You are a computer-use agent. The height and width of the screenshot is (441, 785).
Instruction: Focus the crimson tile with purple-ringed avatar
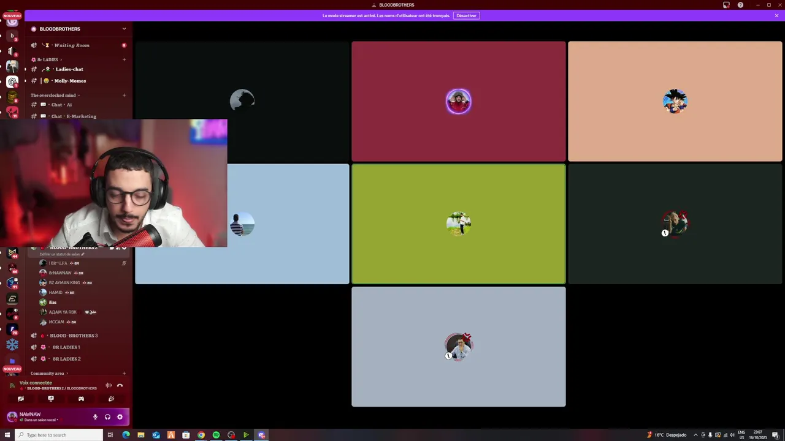tap(459, 102)
